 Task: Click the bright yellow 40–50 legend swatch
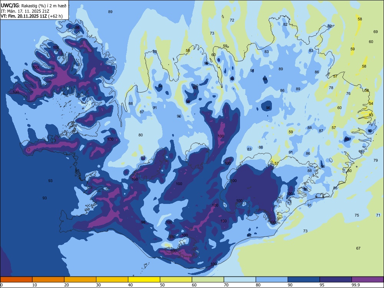click(144, 280)
